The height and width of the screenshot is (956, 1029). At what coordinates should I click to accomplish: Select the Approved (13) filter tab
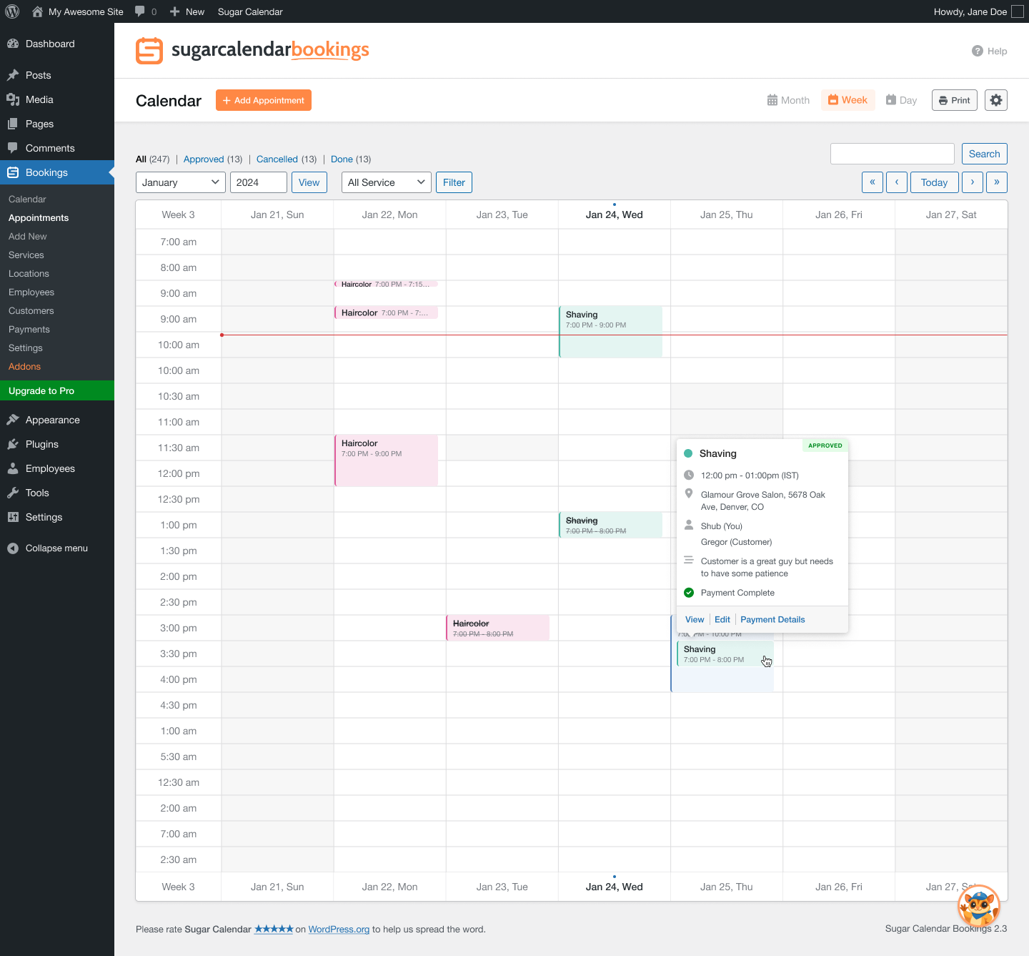[x=204, y=159]
